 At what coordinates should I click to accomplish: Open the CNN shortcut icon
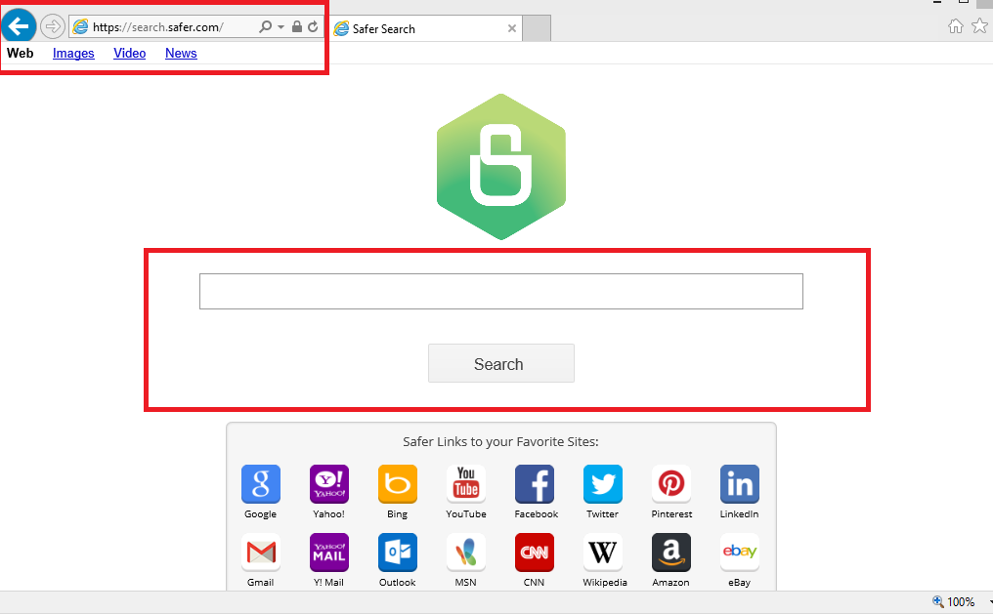[x=535, y=553]
